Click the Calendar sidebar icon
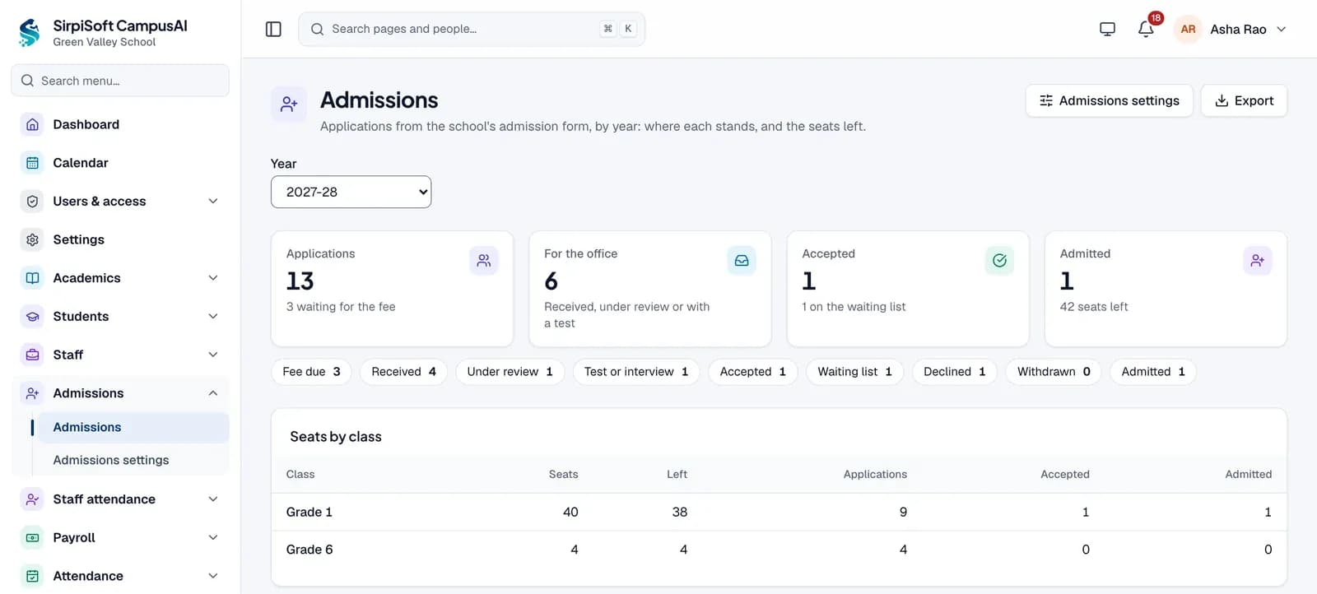This screenshot has width=1317, height=594. (x=32, y=163)
